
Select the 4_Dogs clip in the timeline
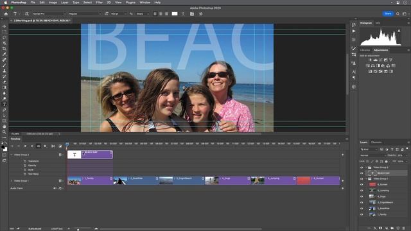[227, 181]
